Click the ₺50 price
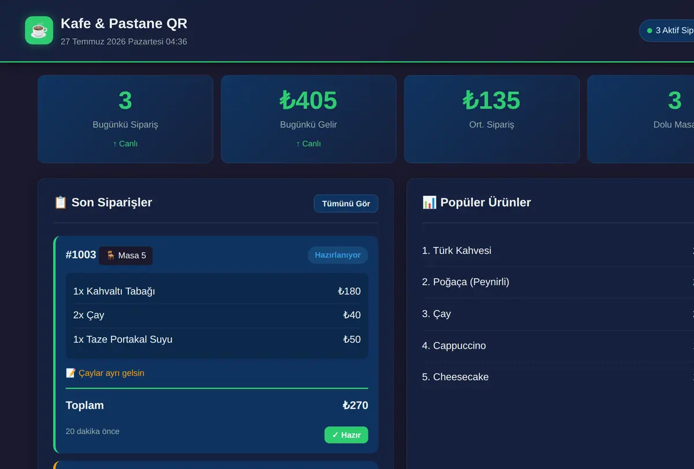 [352, 339]
